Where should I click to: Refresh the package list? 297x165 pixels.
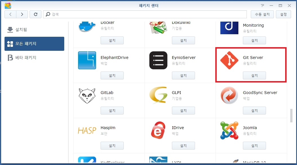coord(36,14)
